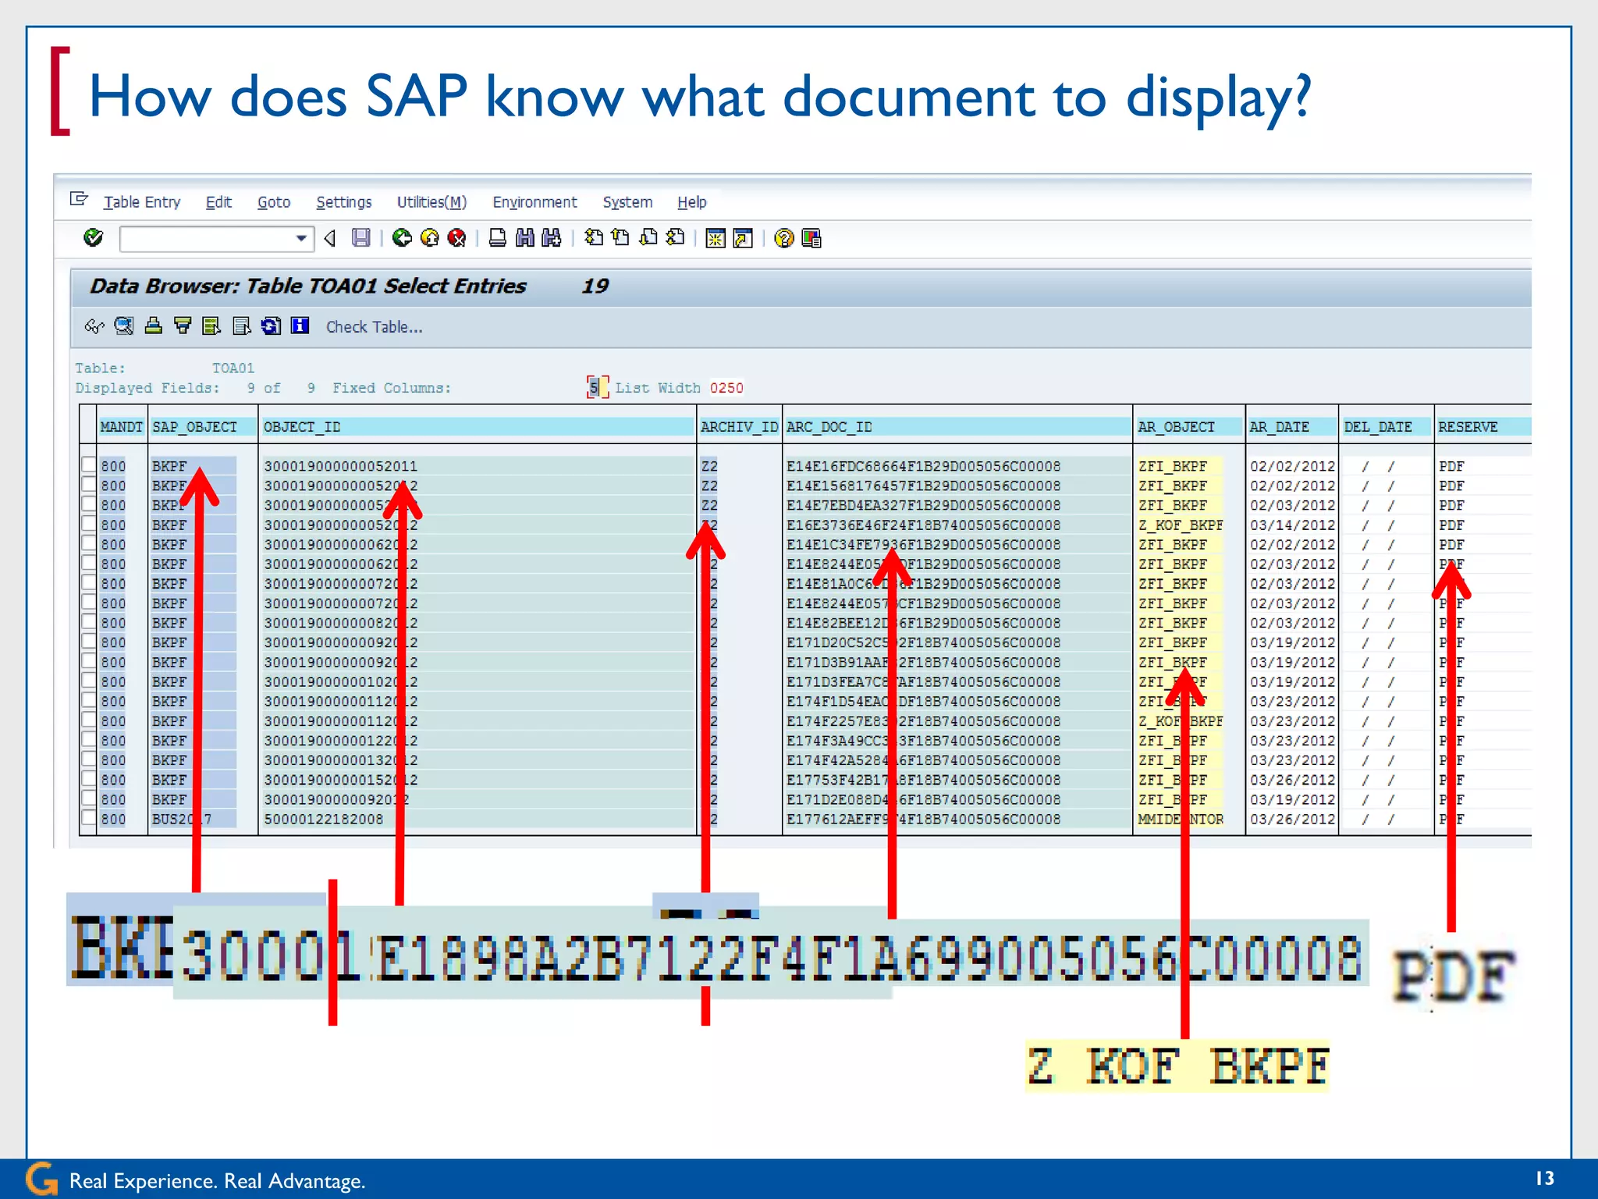1598x1199 pixels.
Task: Go to the first page icon
Action: coord(594,238)
